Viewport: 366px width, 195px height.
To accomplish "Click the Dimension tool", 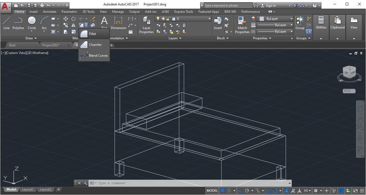I will [x=118, y=23].
